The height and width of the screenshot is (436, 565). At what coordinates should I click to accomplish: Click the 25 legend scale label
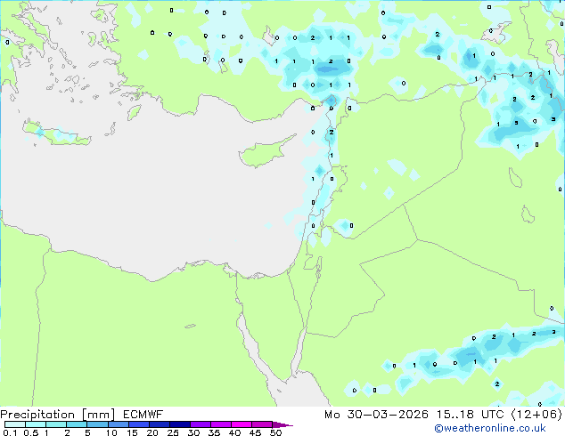[173, 432]
